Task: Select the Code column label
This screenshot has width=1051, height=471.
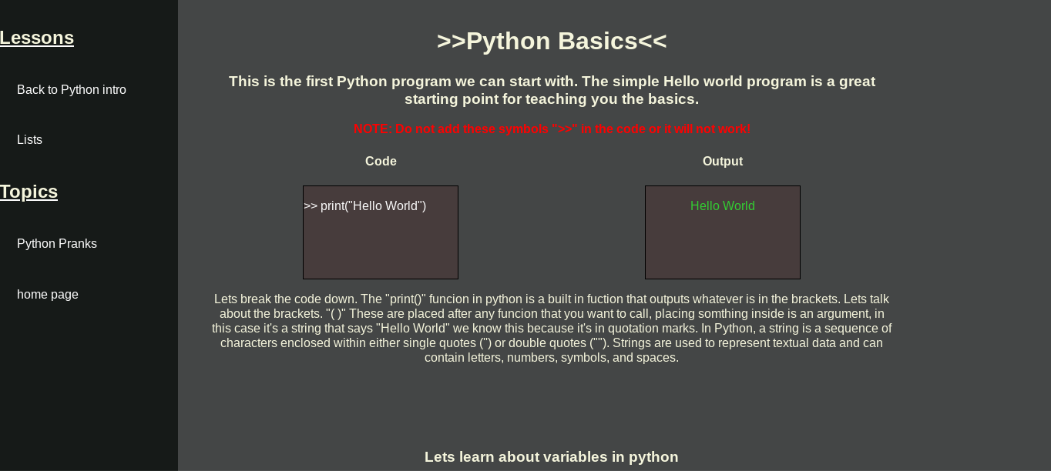Action: coord(381,162)
